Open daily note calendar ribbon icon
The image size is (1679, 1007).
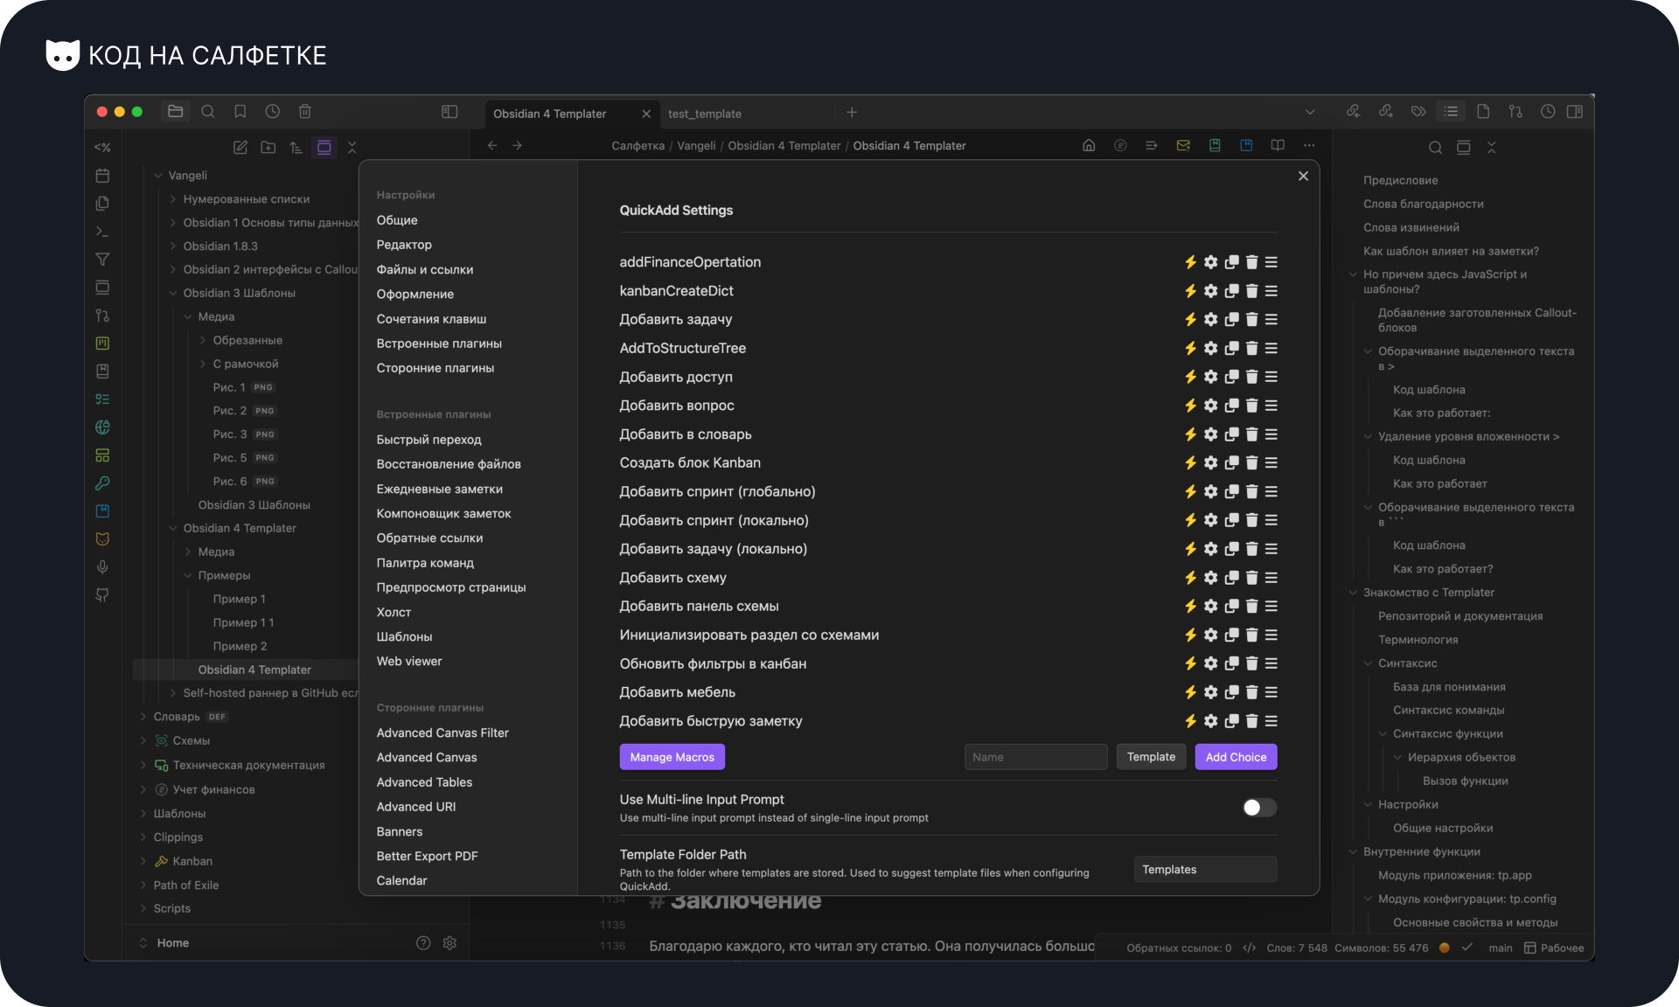102,176
